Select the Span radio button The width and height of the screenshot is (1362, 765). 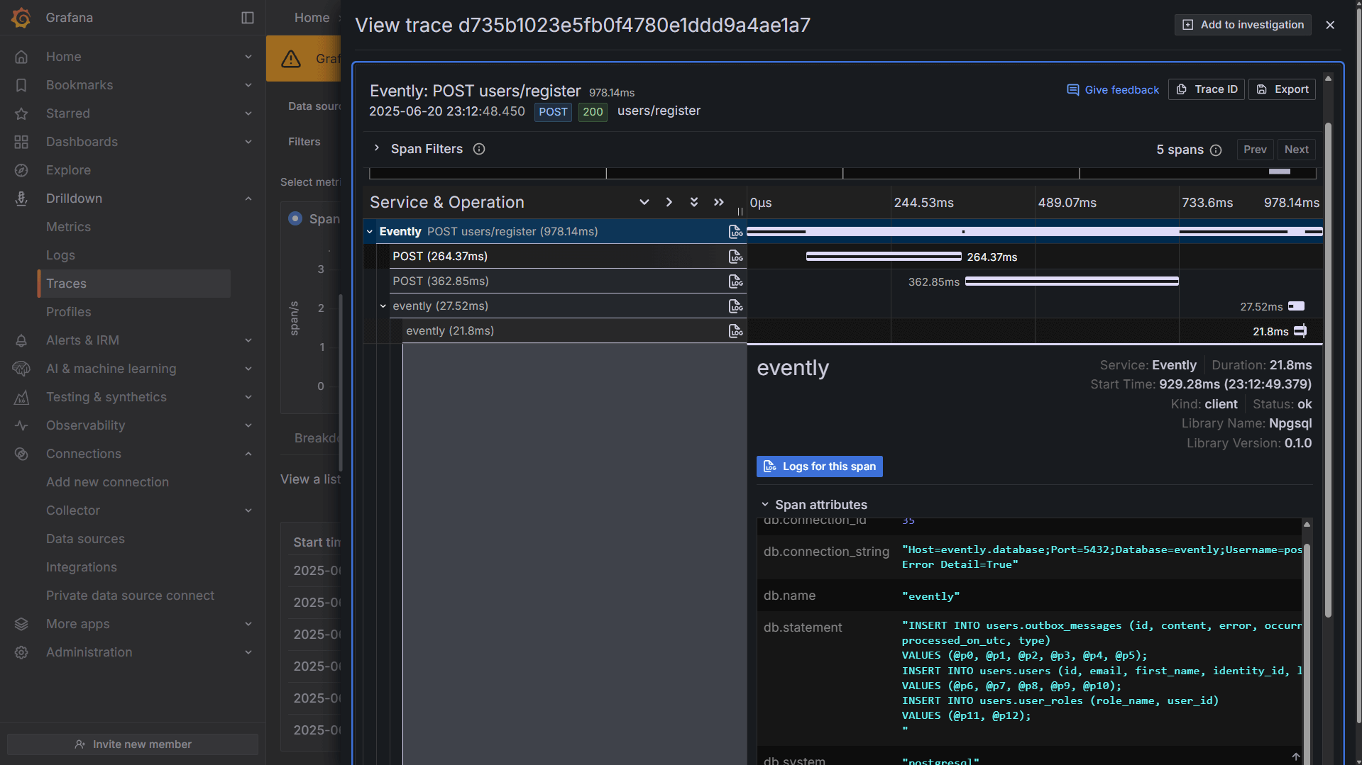tap(295, 218)
